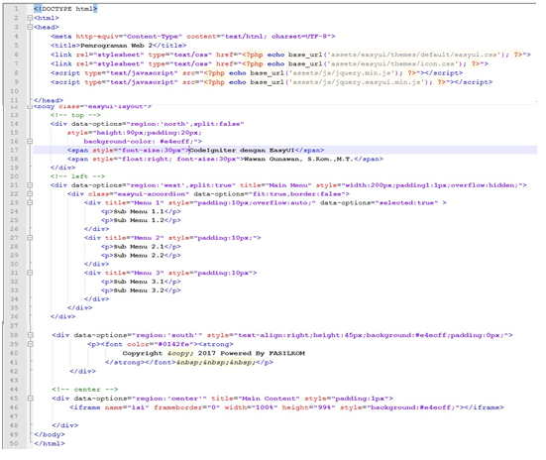Viewport: 546px width, 460px height.
Task: Click the Sub Menu 2.1 paragraph text
Action: pyautogui.click(x=139, y=247)
